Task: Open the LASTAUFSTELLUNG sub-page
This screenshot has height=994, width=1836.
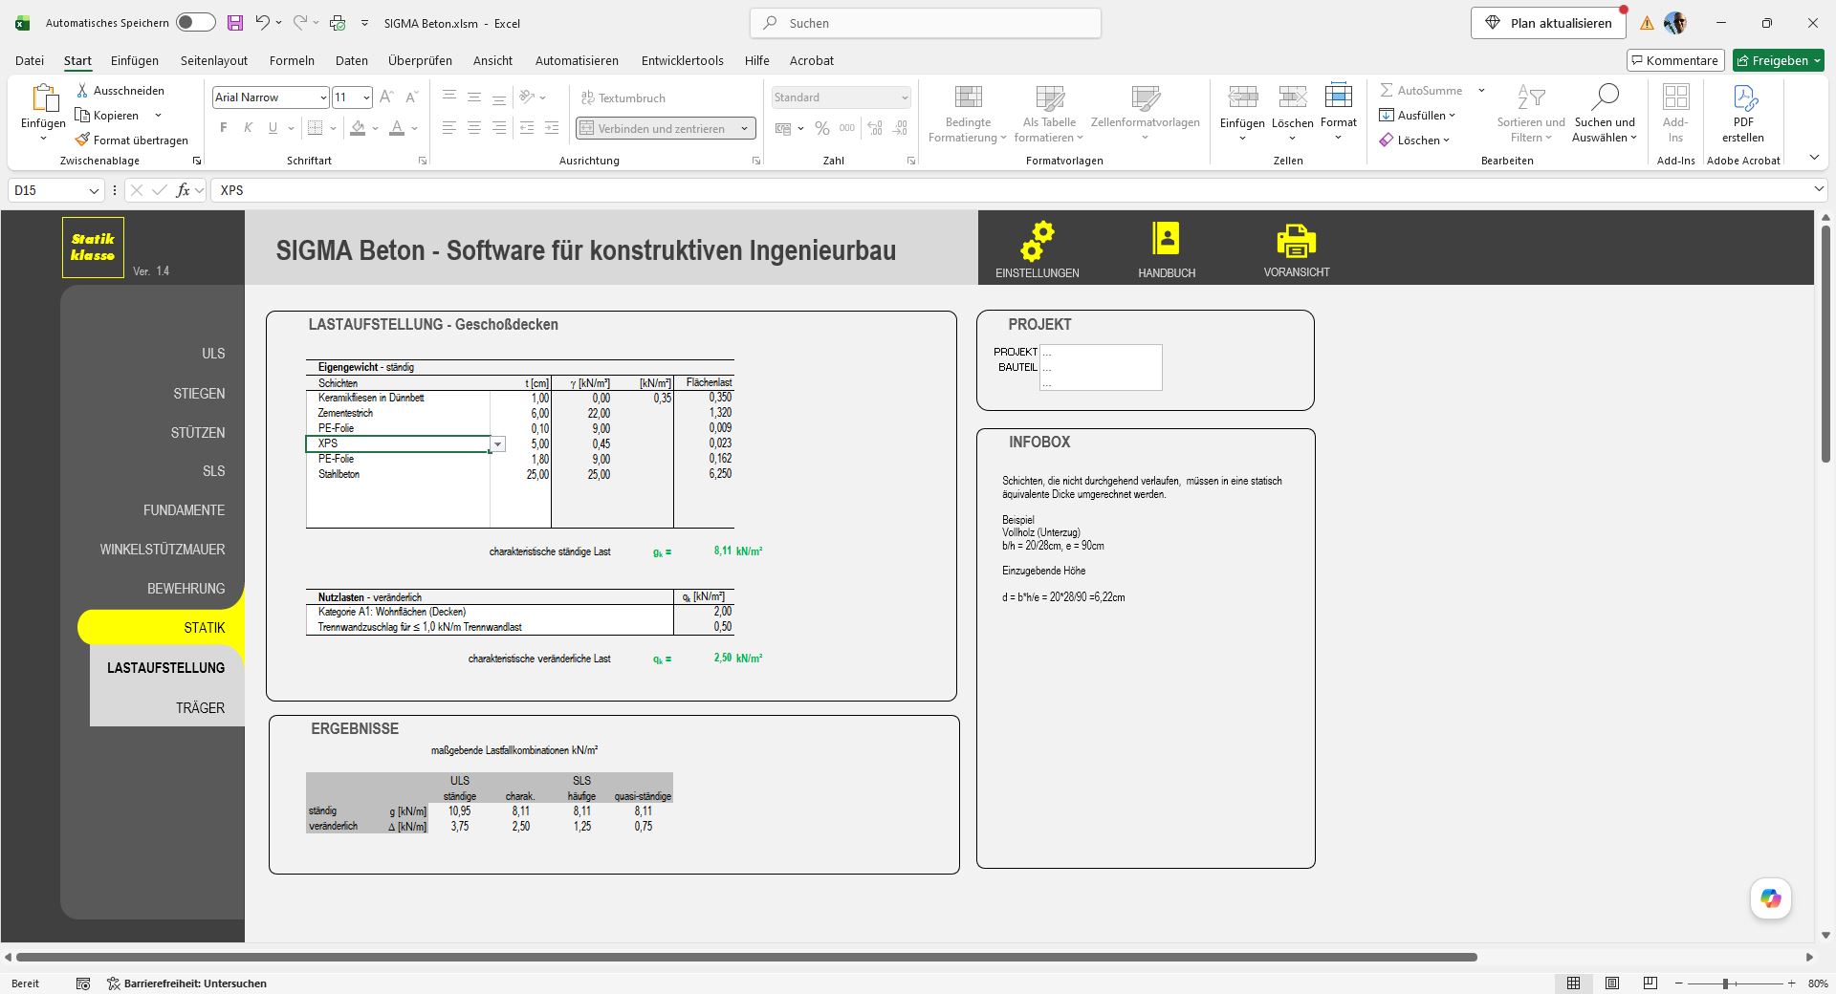Action: pyautogui.click(x=165, y=668)
